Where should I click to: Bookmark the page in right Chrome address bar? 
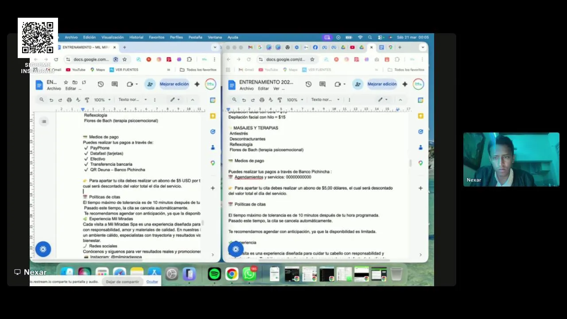pyautogui.click(x=312, y=59)
